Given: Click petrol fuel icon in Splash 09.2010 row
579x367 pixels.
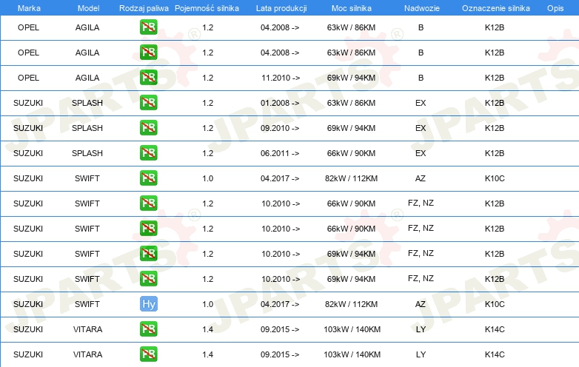Looking at the screenshot, I should [148, 127].
